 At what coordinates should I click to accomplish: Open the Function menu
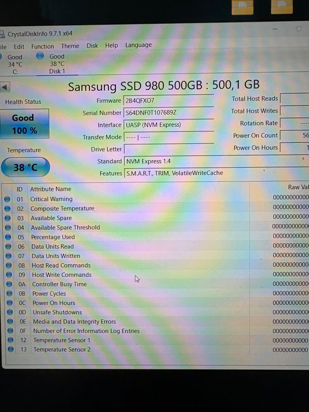(x=43, y=46)
